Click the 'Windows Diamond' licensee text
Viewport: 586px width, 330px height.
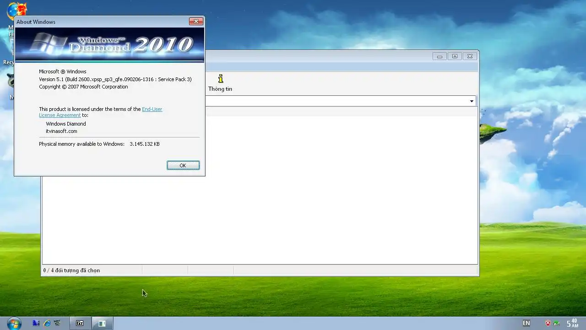[x=66, y=124]
